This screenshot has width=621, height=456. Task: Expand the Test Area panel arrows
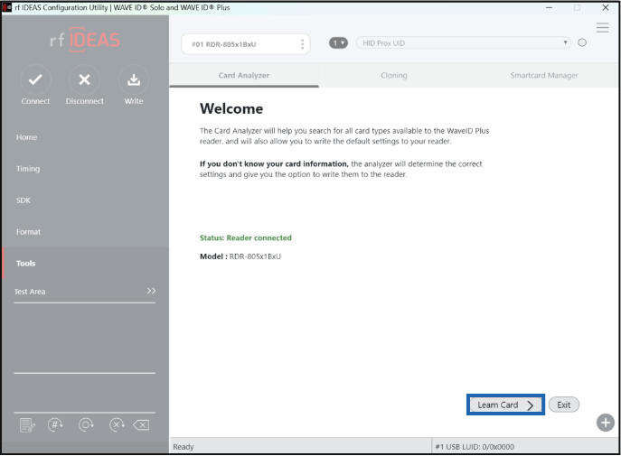pos(151,291)
